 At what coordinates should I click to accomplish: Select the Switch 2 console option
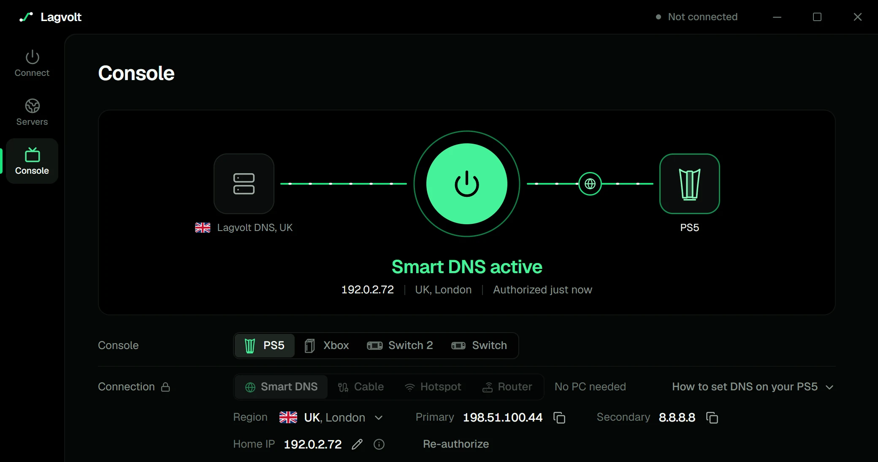tap(400, 346)
